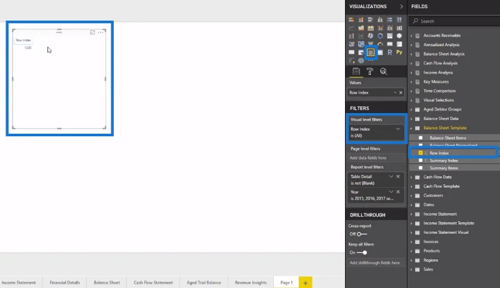Select the stacked column chart visualization
The image size is (500, 288).
[361, 20]
